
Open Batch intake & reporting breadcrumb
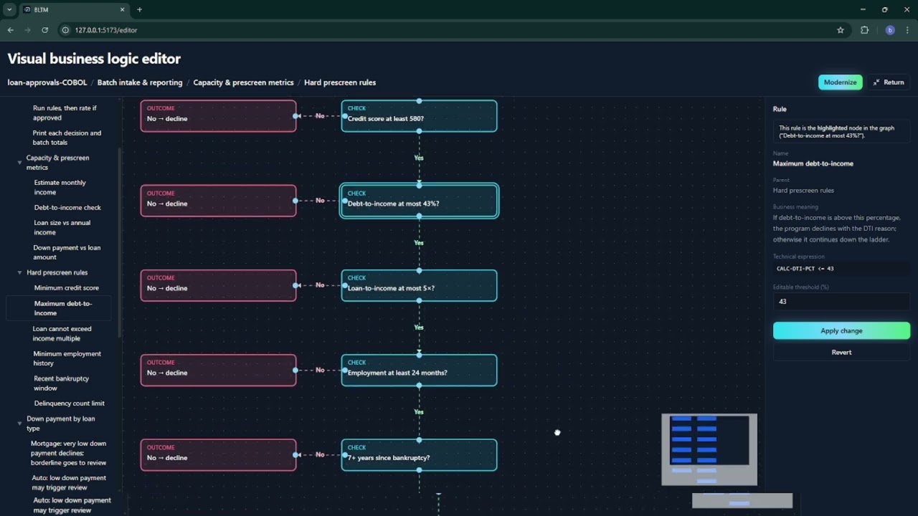(x=140, y=82)
